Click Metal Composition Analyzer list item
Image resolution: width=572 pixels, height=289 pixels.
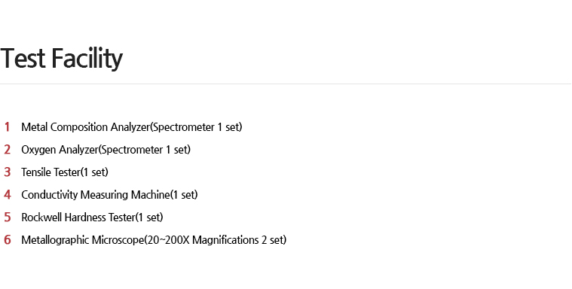[x=132, y=127]
